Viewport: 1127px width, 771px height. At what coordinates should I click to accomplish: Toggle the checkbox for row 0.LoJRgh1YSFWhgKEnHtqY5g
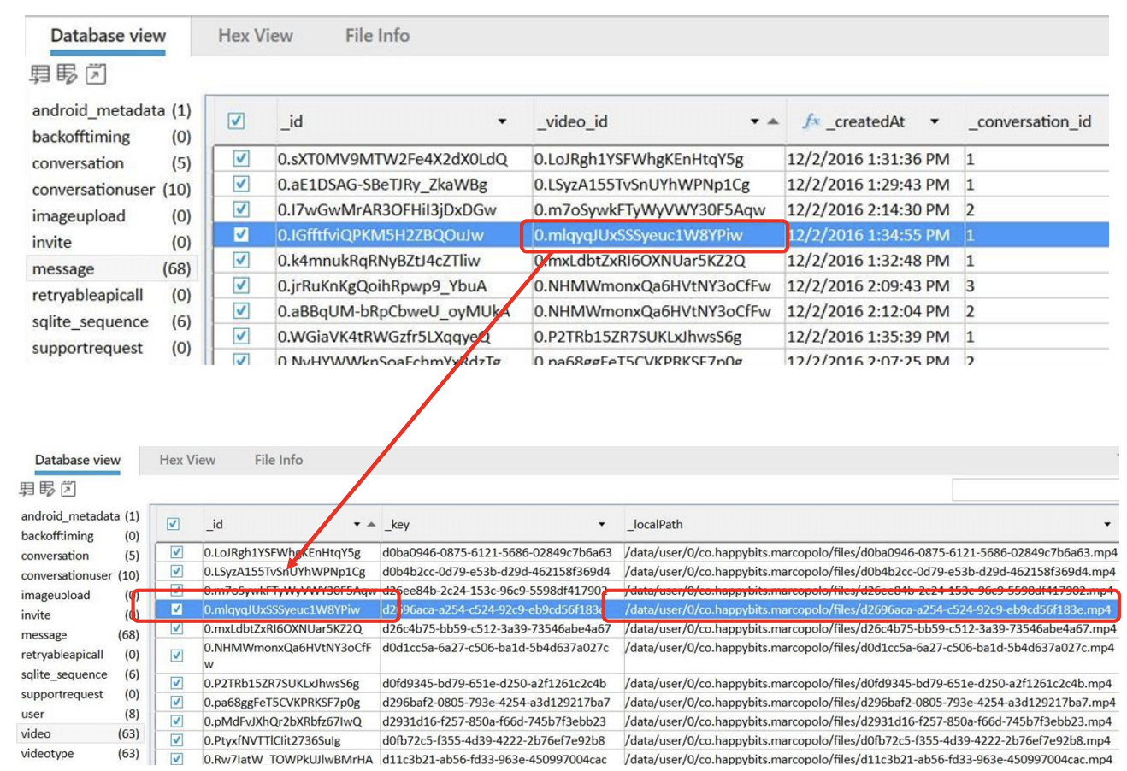tap(176, 552)
